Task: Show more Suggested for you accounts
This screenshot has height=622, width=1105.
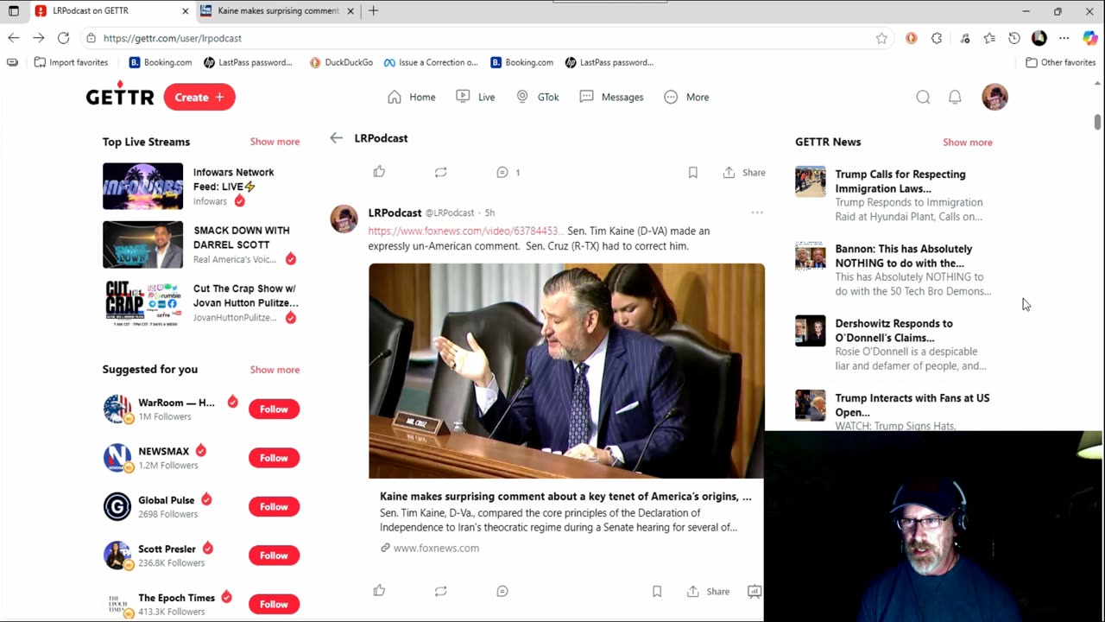Action: point(275,370)
